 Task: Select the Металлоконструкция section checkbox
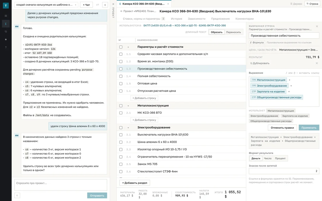(x=121, y=106)
